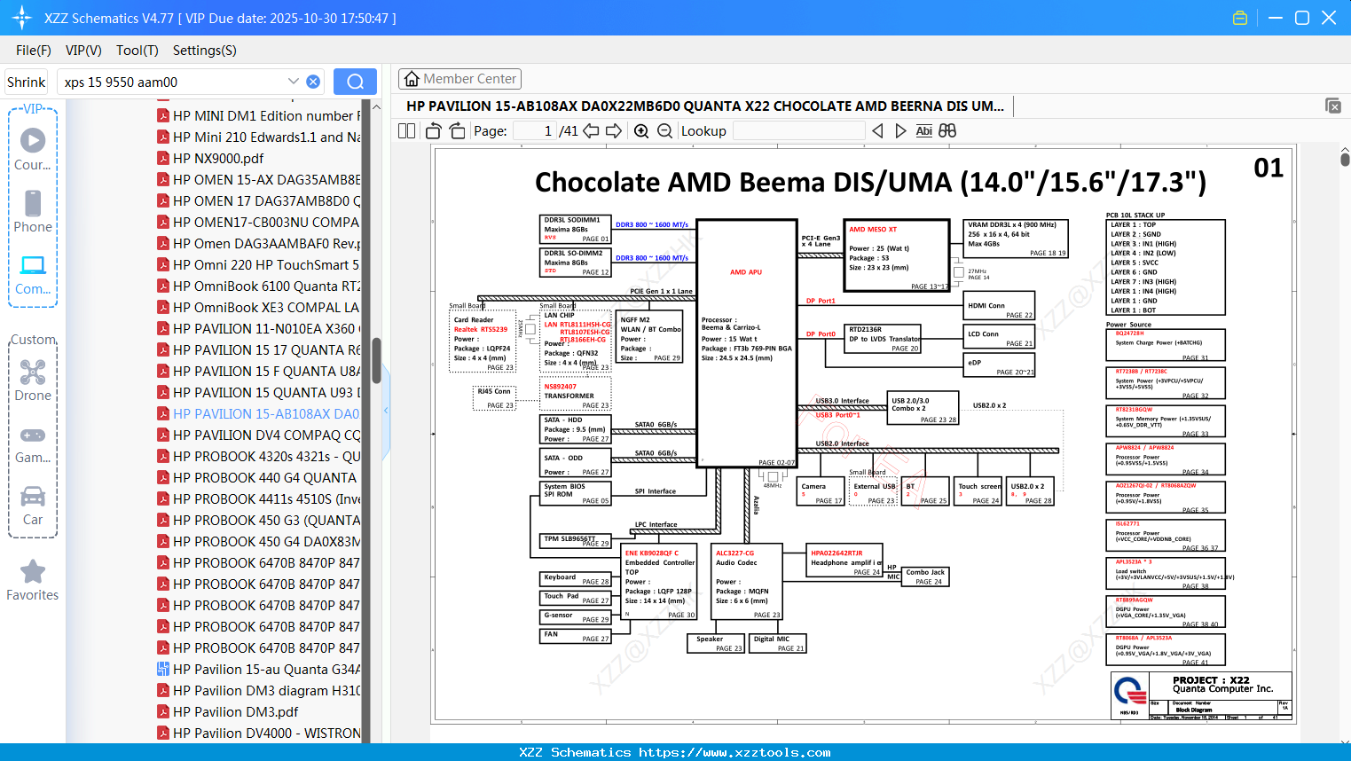This screenshot has height=761, width=1351.
Task: Open the VIP(V) menu
Action: [x=83, y=51]
